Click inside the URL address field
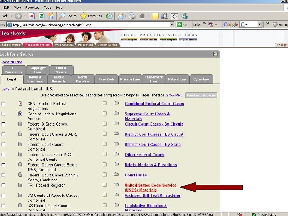Image resolution: width=288 pixels, height=216 pixels. pyautogui.click(x=91, y=25)
